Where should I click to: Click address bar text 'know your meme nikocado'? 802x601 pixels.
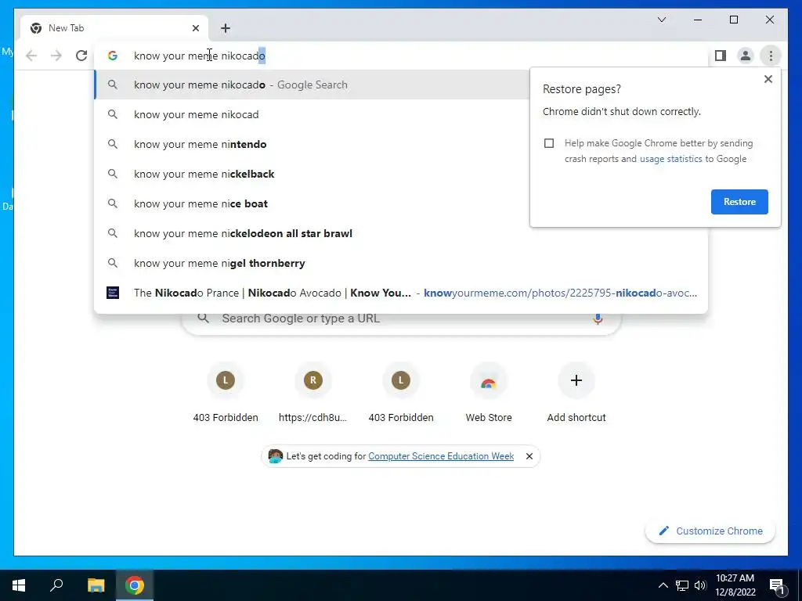(x=200, y=56)
